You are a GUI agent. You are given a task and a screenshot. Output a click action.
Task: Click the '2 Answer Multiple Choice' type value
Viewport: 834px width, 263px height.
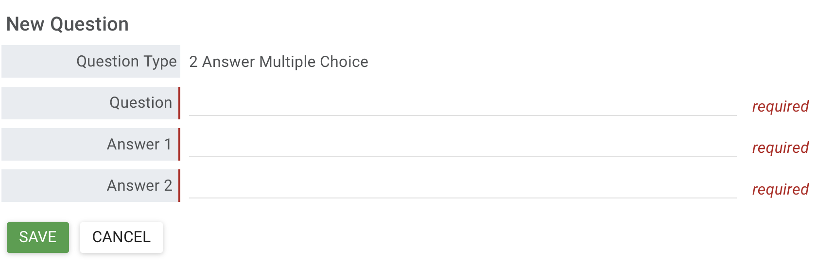click(278, 62)
